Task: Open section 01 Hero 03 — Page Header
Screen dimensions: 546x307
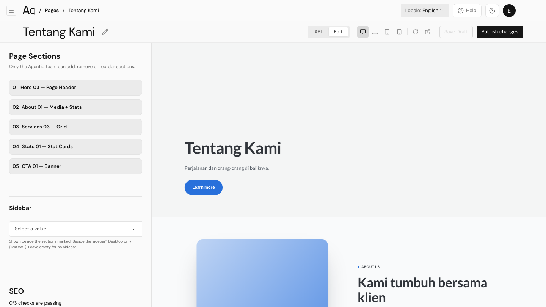Action: tap(75, 88)
